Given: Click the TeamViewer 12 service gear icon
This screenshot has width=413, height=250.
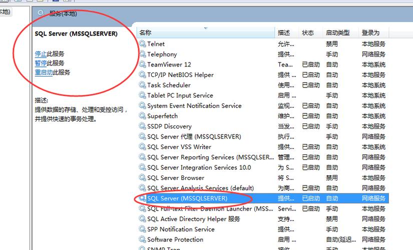Looking at the screenshot, I should pyautogui.click(x=143, y=64).
